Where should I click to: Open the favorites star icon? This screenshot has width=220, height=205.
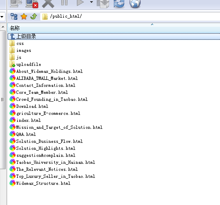24,16
